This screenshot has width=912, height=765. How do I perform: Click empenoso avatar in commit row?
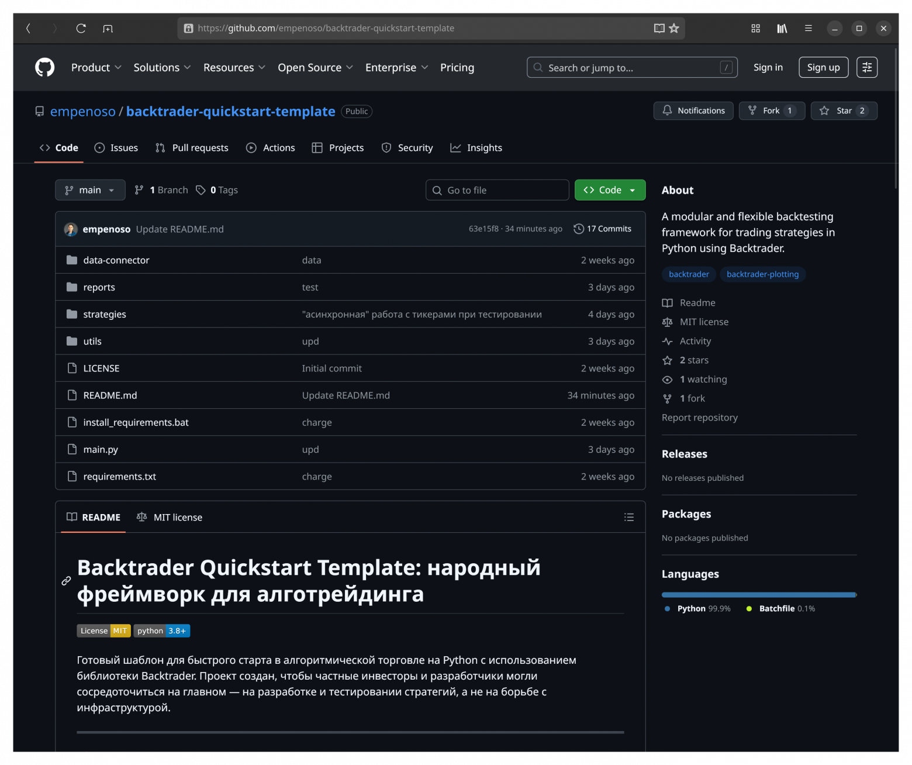(71, 229)
